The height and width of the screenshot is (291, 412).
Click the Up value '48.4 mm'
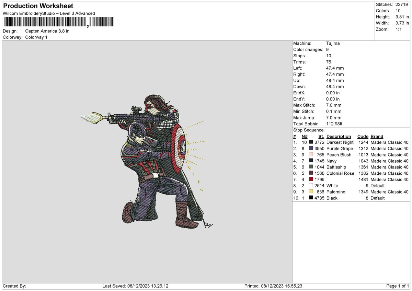335,80
